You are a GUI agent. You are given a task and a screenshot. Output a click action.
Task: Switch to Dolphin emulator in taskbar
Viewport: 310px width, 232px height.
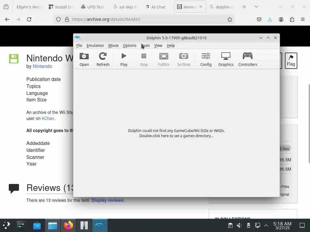[100, 225]
